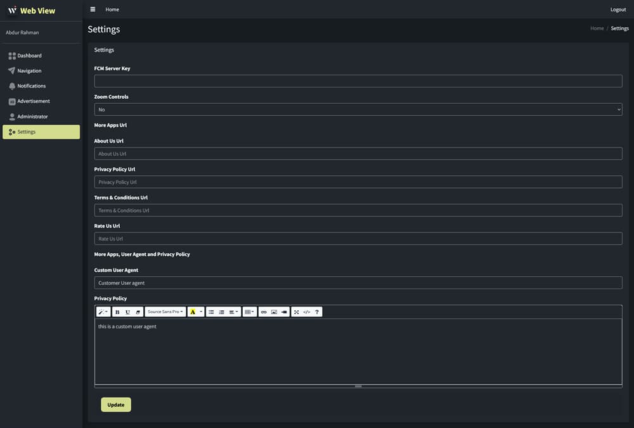Focus the About Us Url field

coord(358,154)
